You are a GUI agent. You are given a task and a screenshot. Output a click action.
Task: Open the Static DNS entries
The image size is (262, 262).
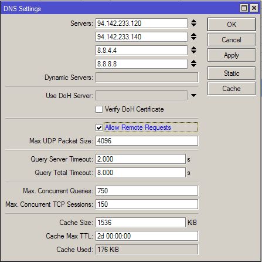[232, 73]
